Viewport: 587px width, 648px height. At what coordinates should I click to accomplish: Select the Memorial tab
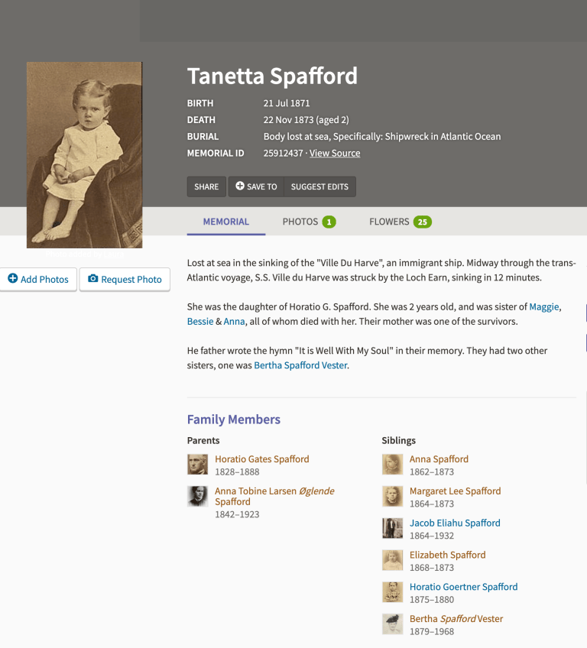point(226,222)
